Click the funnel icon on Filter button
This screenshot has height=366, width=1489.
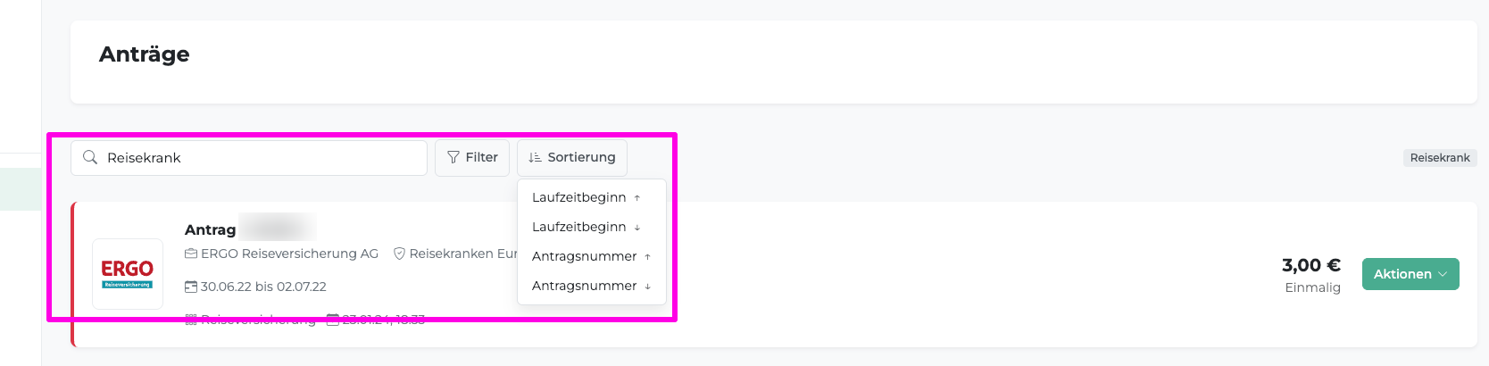pos(453,157)
